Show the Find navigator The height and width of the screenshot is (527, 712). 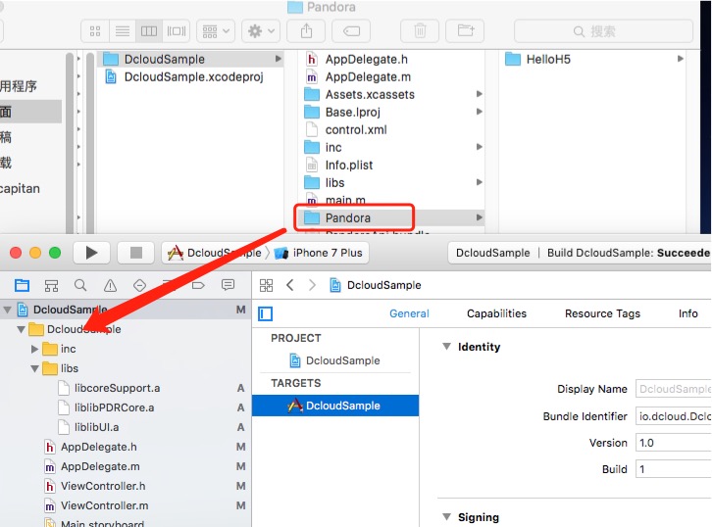click(x=80, y=285)
